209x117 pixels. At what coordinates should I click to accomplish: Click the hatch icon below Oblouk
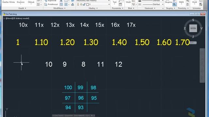click(38, 4)
